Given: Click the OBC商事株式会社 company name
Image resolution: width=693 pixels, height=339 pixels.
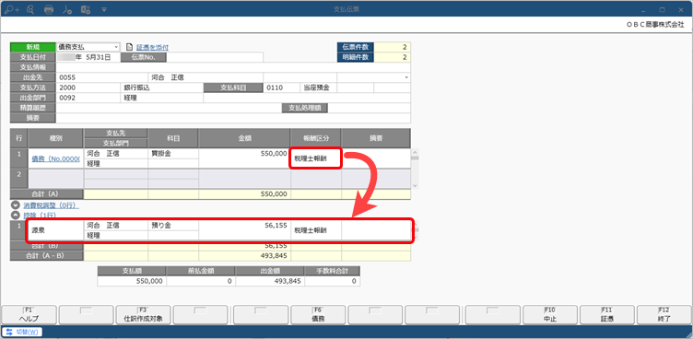Looking at the screenshot, I should pos(655,25).
